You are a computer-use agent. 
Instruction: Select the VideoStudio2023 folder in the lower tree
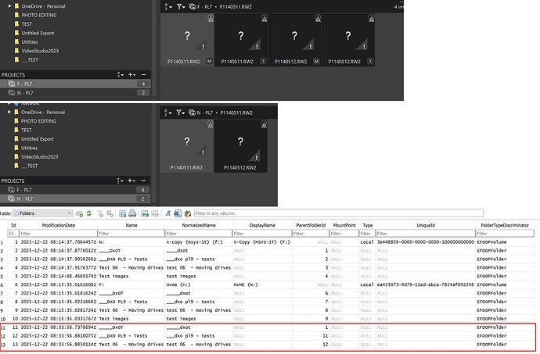coord(41,156)
